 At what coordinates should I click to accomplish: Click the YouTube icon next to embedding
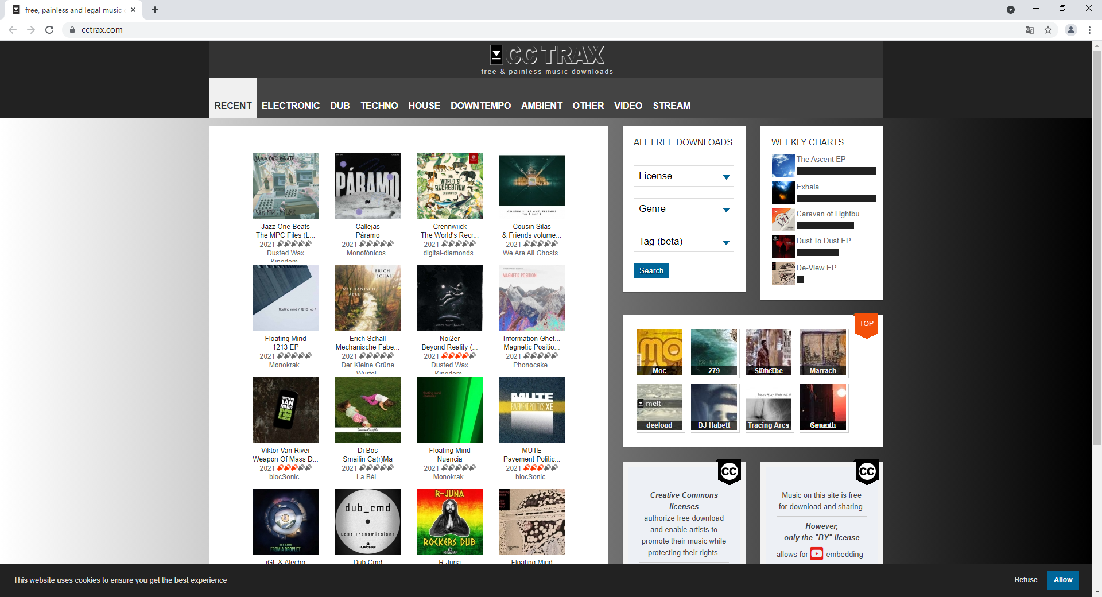pyautogui.click(x=816, y=554)
